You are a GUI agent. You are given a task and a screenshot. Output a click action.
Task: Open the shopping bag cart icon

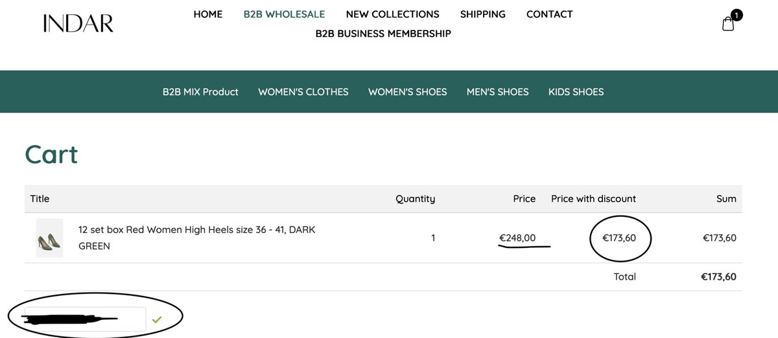click(x=728, y=24)
